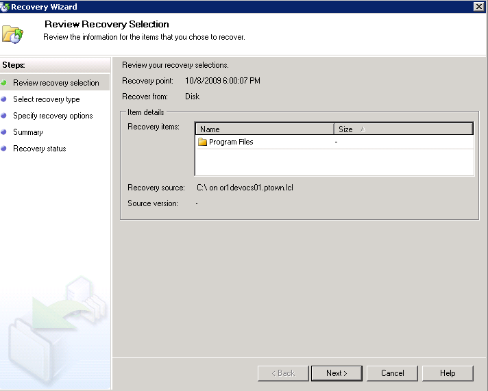
Task: Select the Review recovery selection step
Action: click(55, 82)
